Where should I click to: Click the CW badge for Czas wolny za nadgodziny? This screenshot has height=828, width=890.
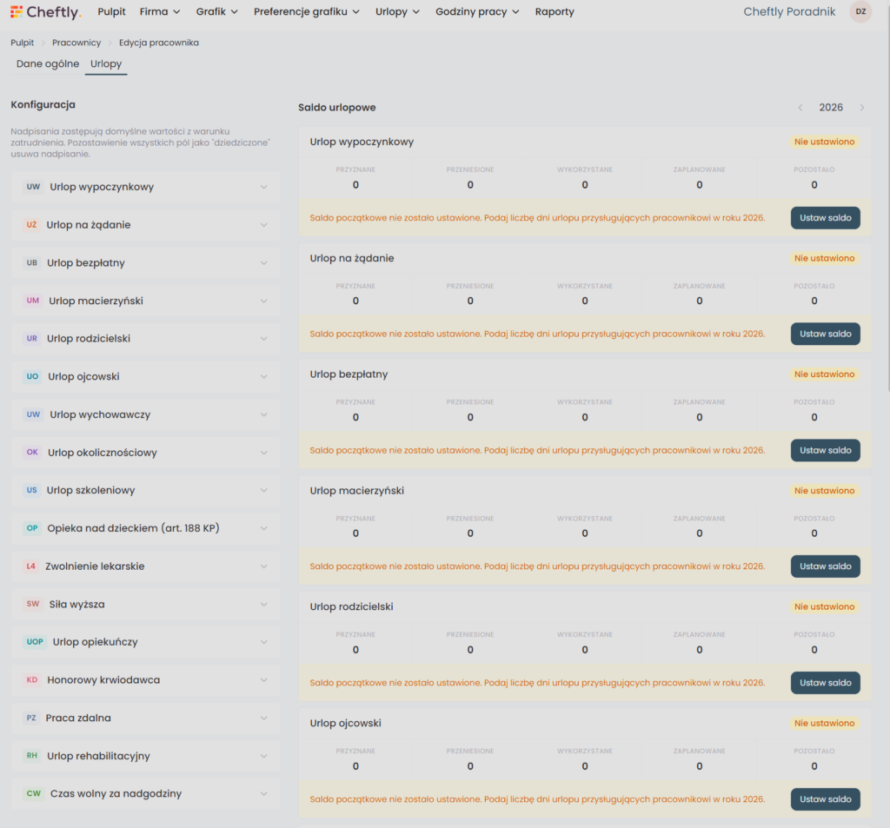pyautogui.click(x=34, y=793)
